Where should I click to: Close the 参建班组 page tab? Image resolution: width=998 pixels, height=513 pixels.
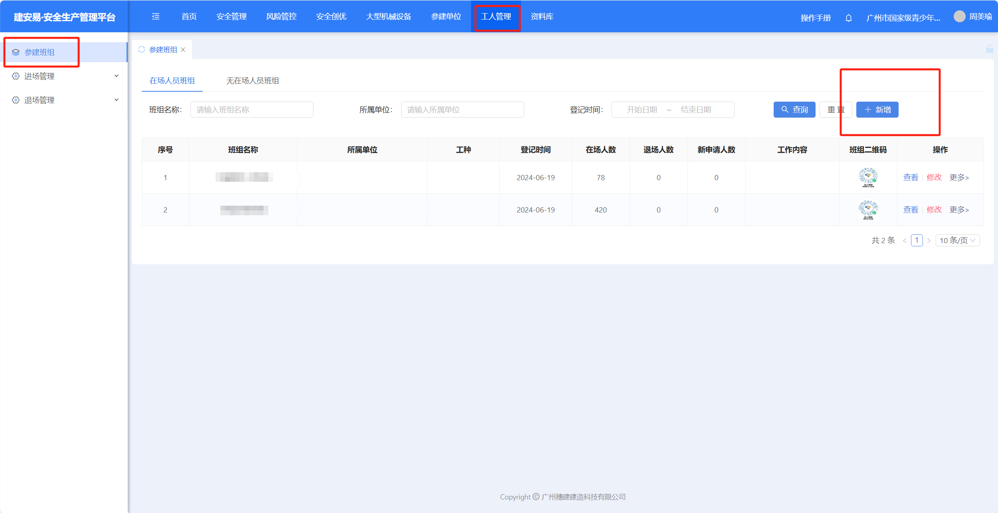[183, 50]
